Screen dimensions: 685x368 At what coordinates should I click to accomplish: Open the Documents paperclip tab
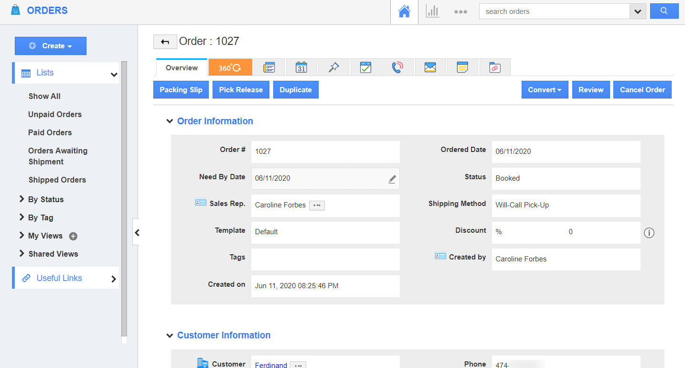pos(495,67)
